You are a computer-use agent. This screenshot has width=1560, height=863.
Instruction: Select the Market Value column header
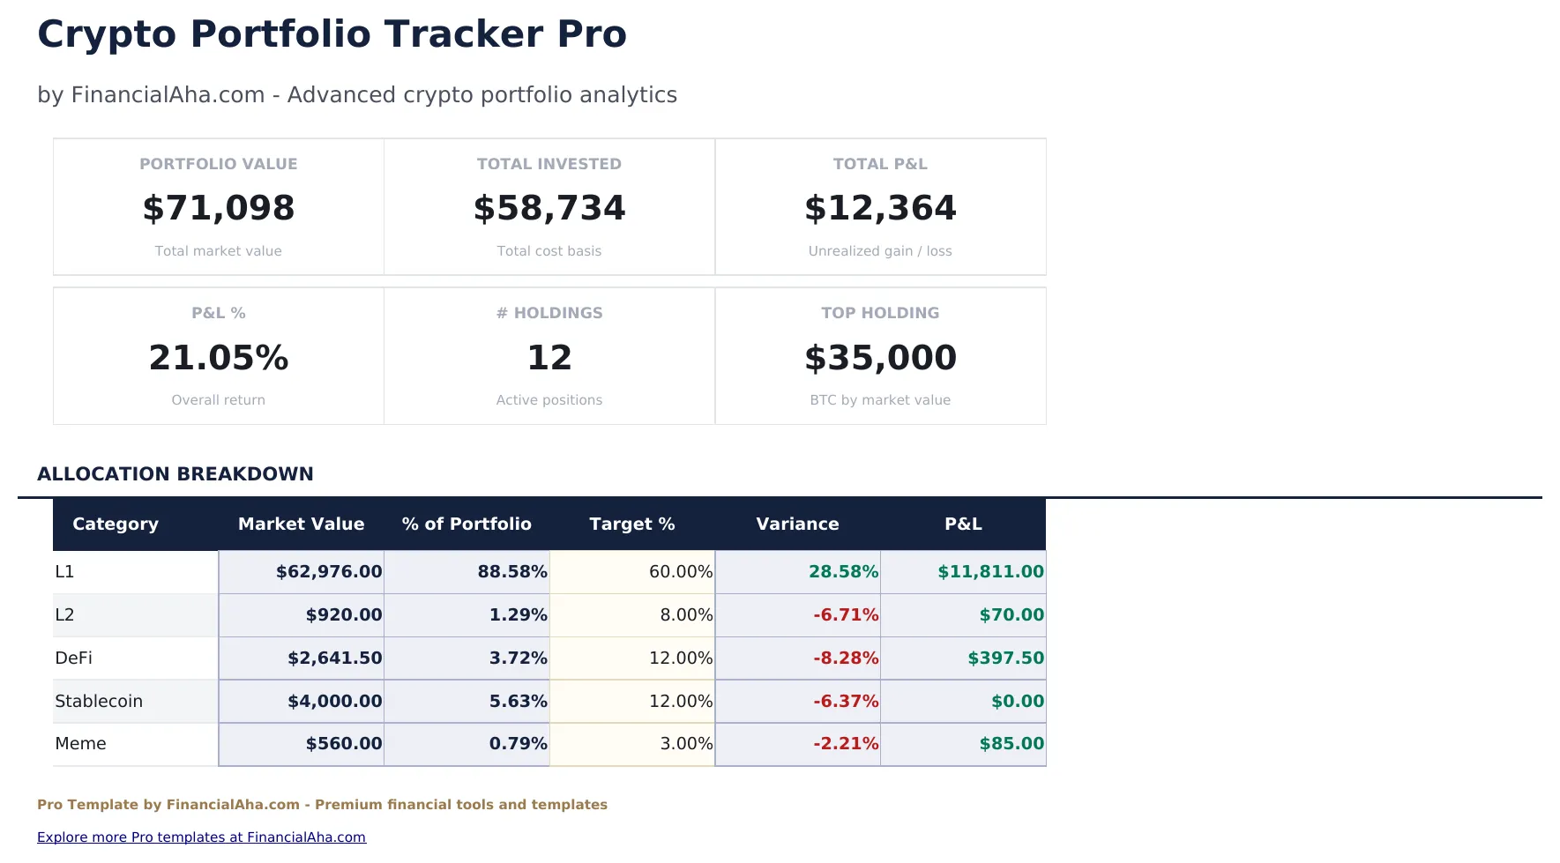[x=301, y=524]
